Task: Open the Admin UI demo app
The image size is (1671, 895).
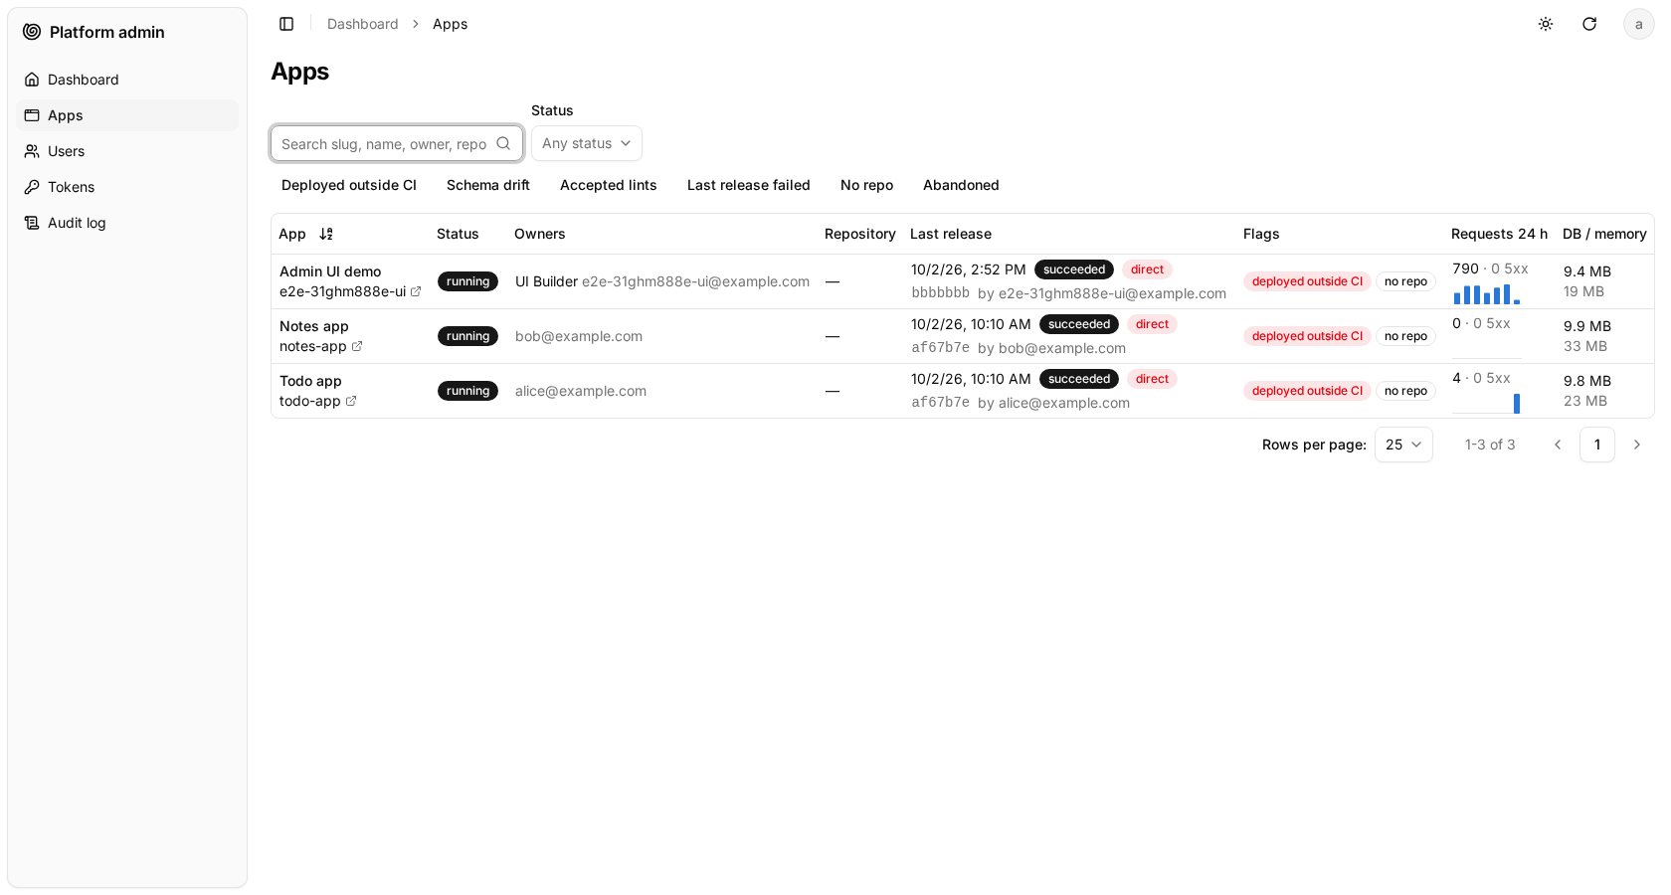Action: [x=330, y=271]
